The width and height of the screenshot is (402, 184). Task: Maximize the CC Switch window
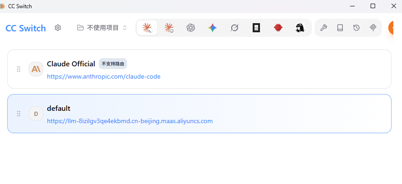[x=373, y=6]
